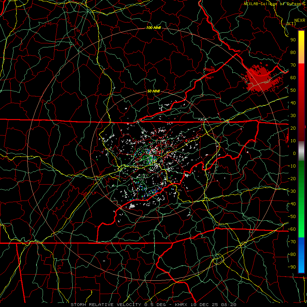Screen dimensions: 307x307
Task: Click the "STORM RELATIVE VELOCITY" product title
Action: pos(106,305)
